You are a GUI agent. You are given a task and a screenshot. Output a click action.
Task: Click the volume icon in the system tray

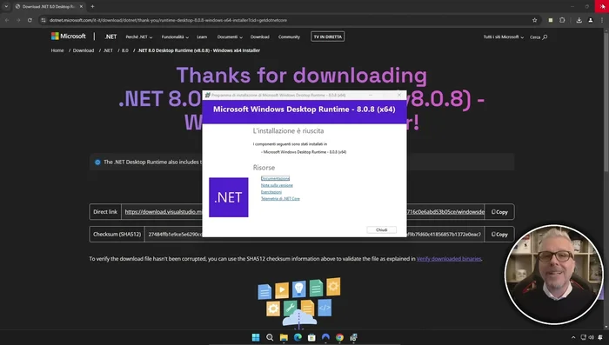click(591, 338)
